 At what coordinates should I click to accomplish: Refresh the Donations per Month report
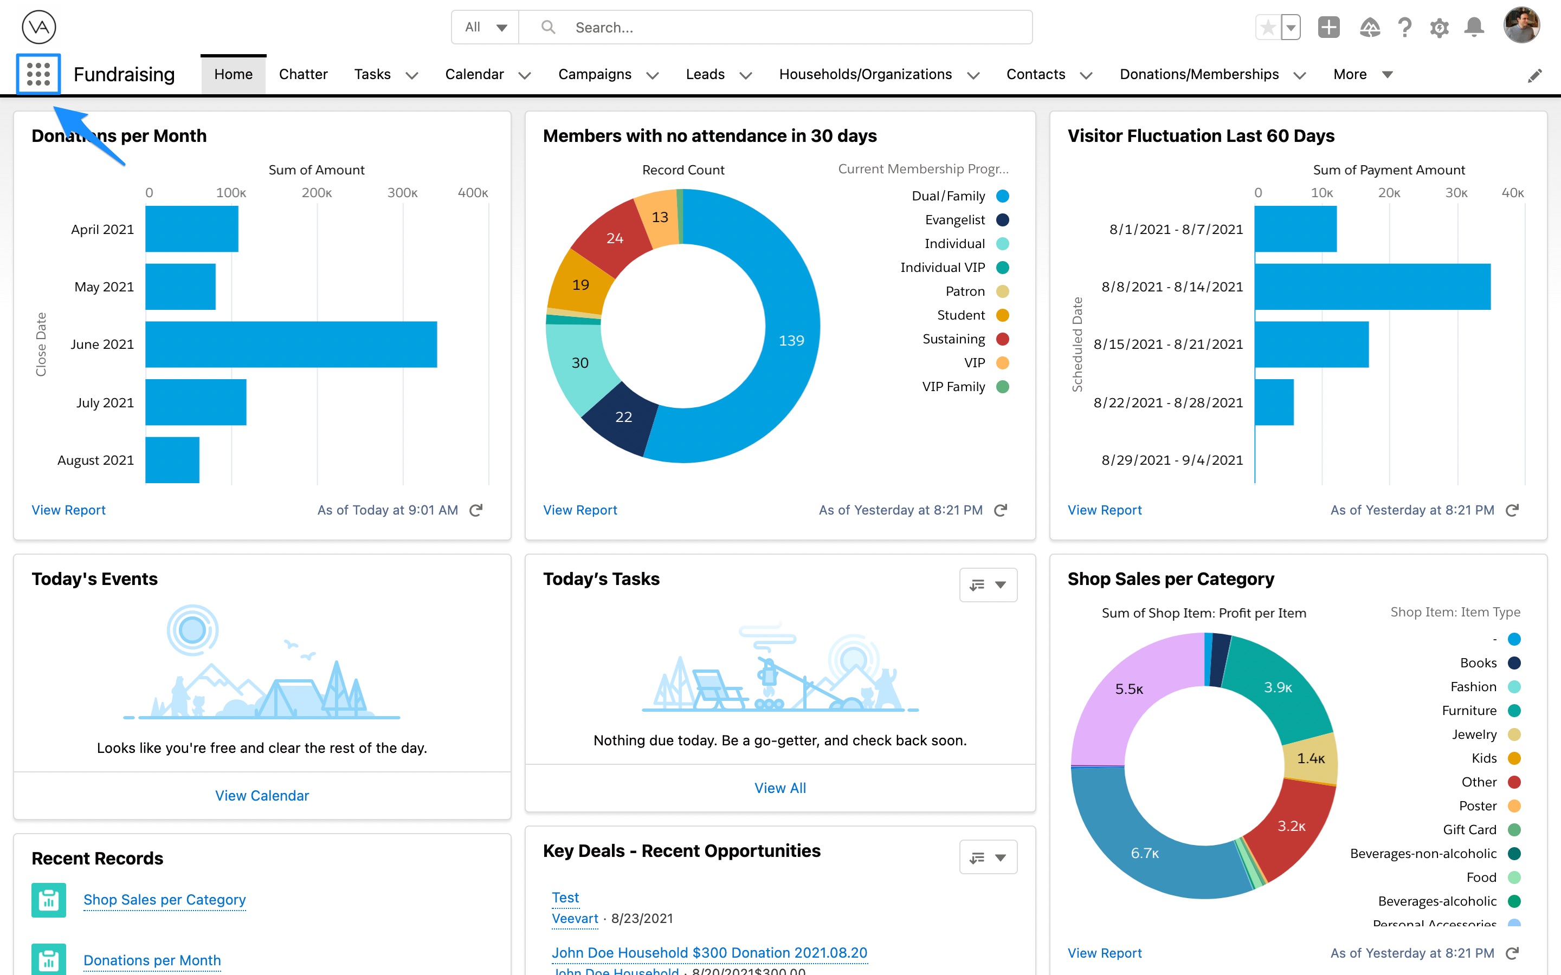[x=476, y=510]
